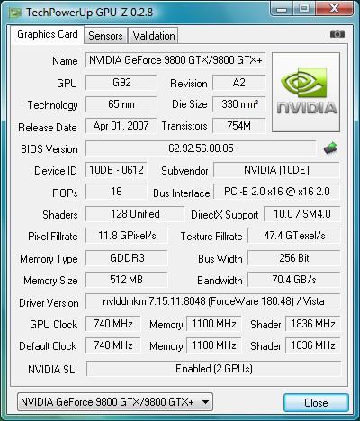The height and width of the screenshot is (421, 360).
Task: Click the Default Clock row Shader 1836 MHz
Action: 312,345
